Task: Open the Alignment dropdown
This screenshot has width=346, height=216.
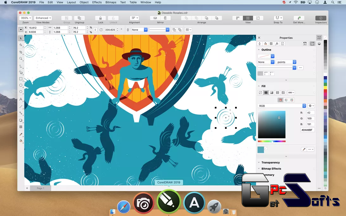Action: tap(134, 18)
